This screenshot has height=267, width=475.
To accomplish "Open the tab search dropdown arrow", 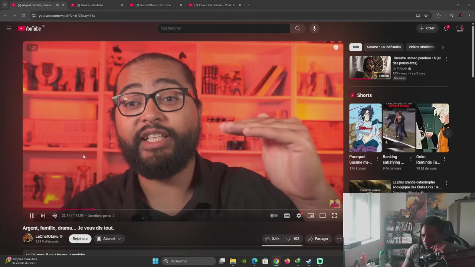I will (x=5, y=5).
